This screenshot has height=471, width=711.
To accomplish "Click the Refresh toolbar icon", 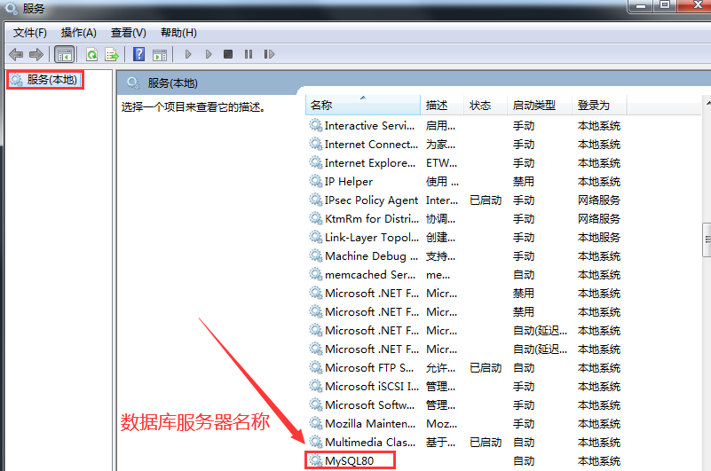I will (92, 55).
